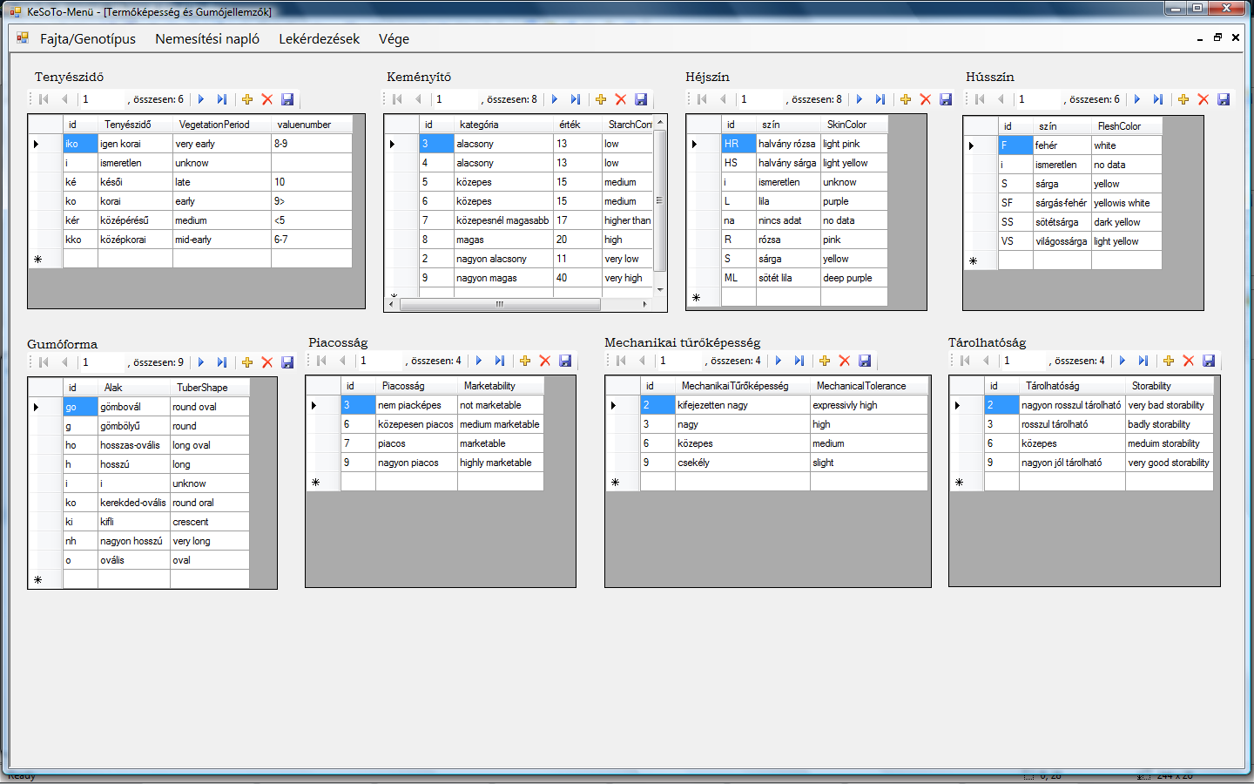
Task: Open the Vége menu
Action: pos(394,38)
